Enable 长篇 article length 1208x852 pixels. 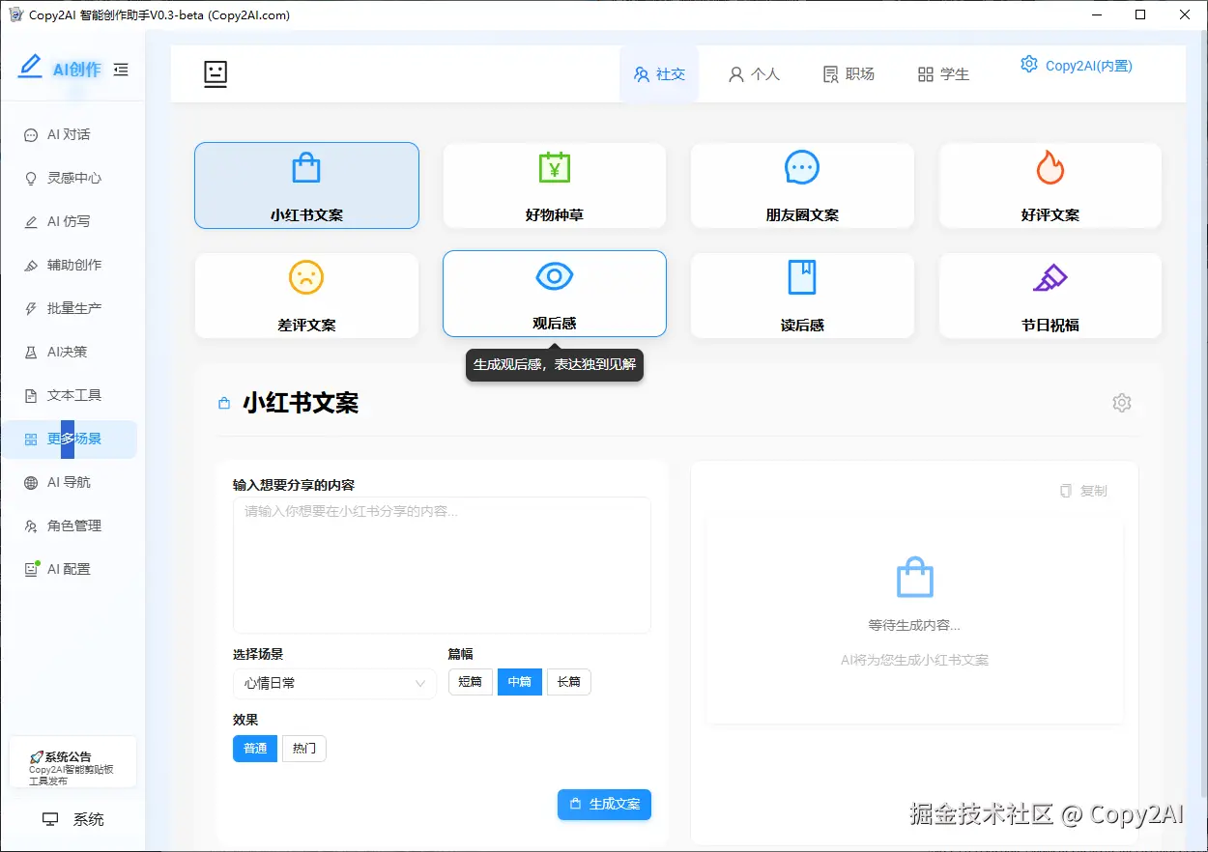[x=569, y=681]
